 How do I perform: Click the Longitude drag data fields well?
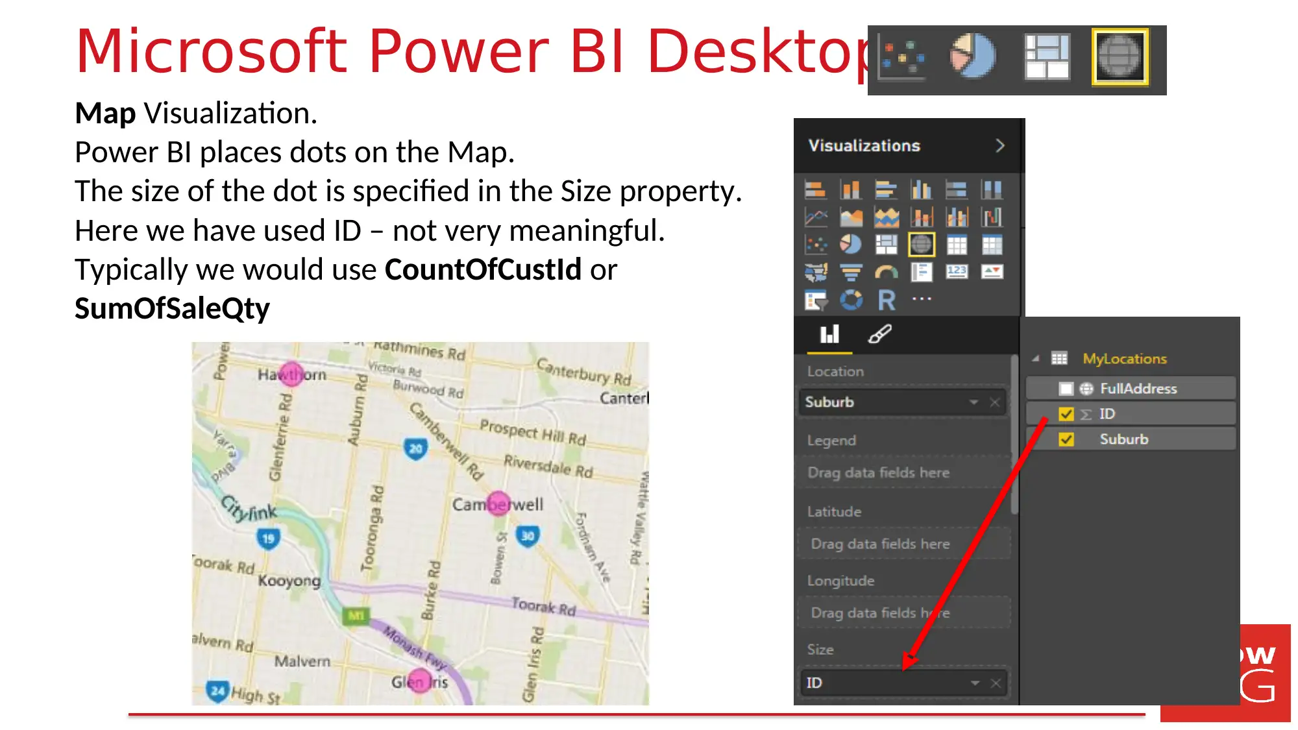pos(903,613)
